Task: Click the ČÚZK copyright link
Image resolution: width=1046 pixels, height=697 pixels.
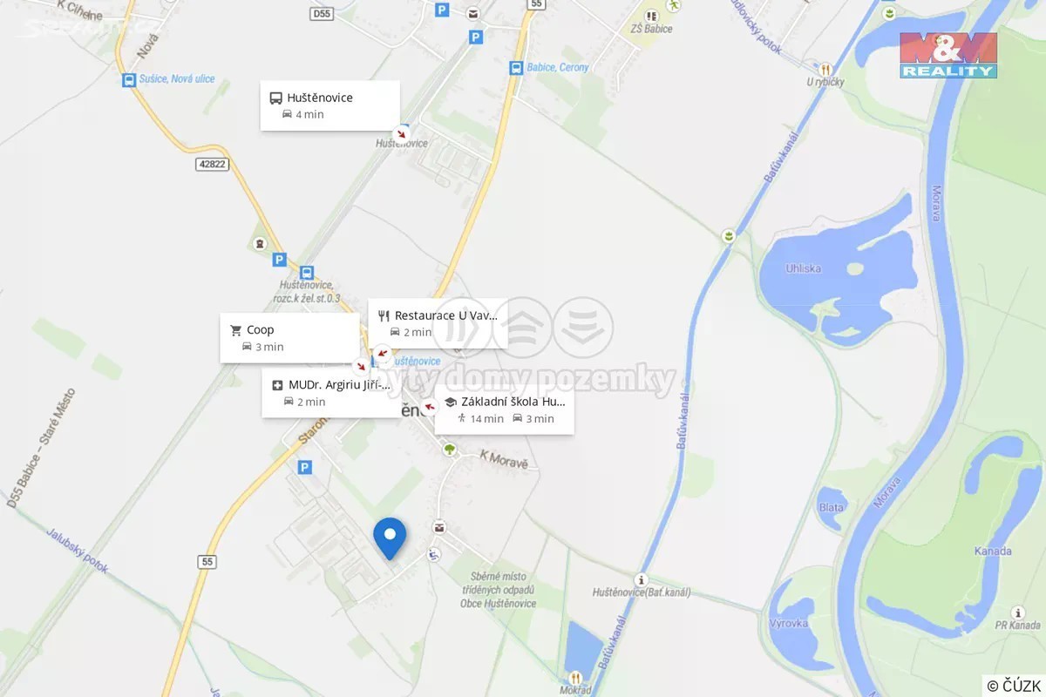Action: coord(1015,685)
